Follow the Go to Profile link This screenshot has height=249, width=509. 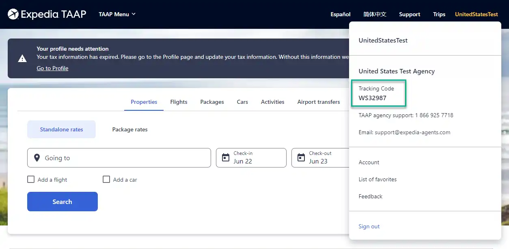(52, 68)
